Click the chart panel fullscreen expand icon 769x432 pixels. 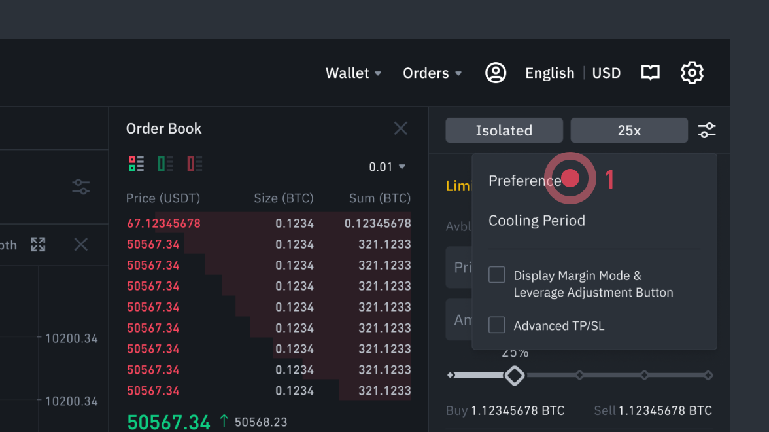(x=38, y=245)
